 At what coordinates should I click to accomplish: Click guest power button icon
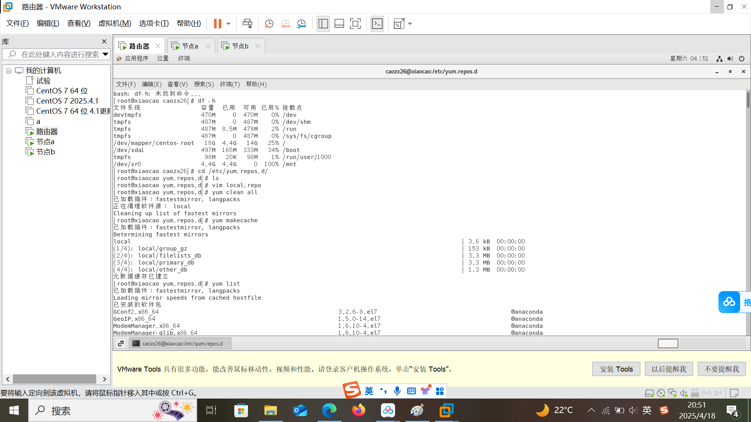[x=742, y=59]
